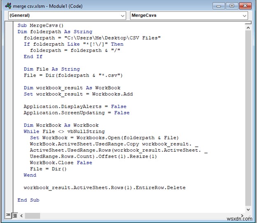Click the VBA module icon in title bar

tap(8, 6)
